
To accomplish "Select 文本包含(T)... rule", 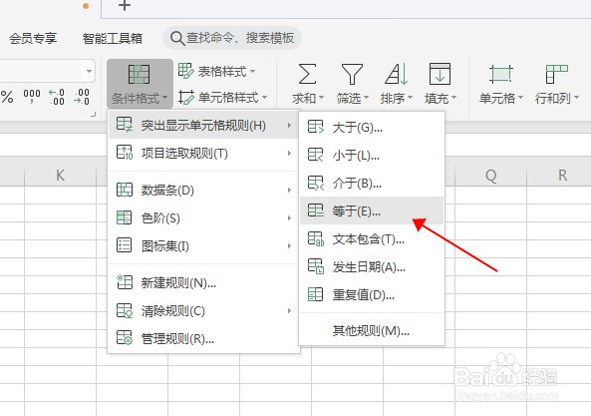I will coord(372,238).
